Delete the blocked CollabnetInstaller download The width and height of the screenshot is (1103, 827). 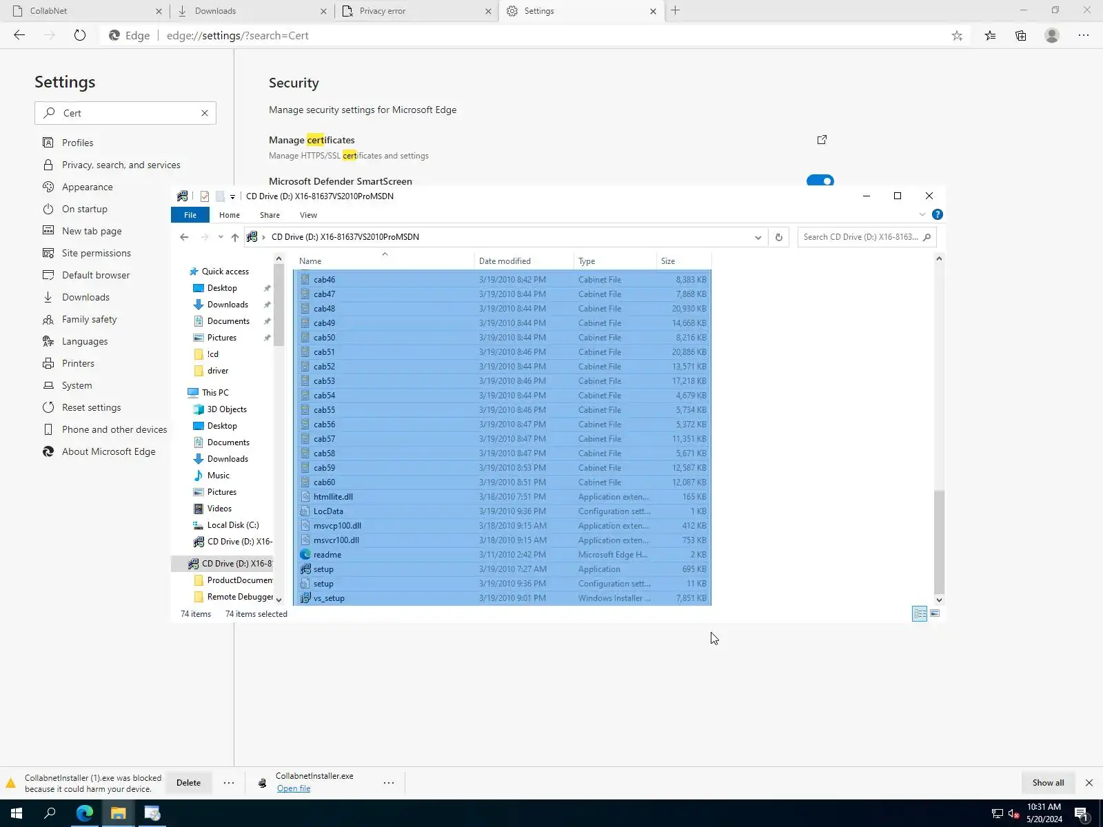click(x=188, y=783)
